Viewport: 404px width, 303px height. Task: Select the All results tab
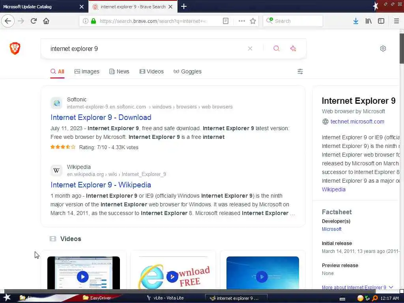57,71
